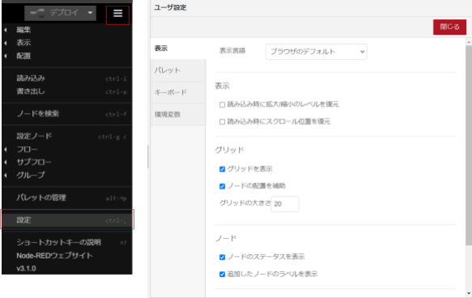Switch to the キーボード settings tab

click(x=178, y=92)
